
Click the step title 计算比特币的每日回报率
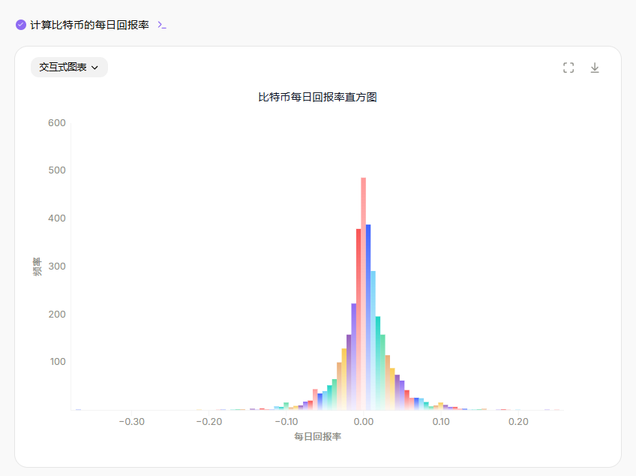click(90, 26)
